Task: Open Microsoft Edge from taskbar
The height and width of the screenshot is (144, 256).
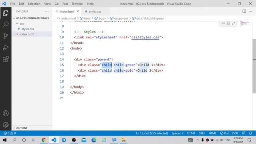Action: pos(94,140)
